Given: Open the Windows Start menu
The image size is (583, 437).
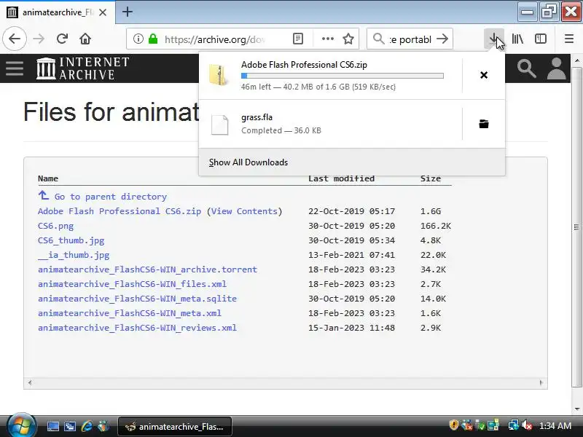Looking at the screenshot, I should pyautogui.click(x=21, y=426).
